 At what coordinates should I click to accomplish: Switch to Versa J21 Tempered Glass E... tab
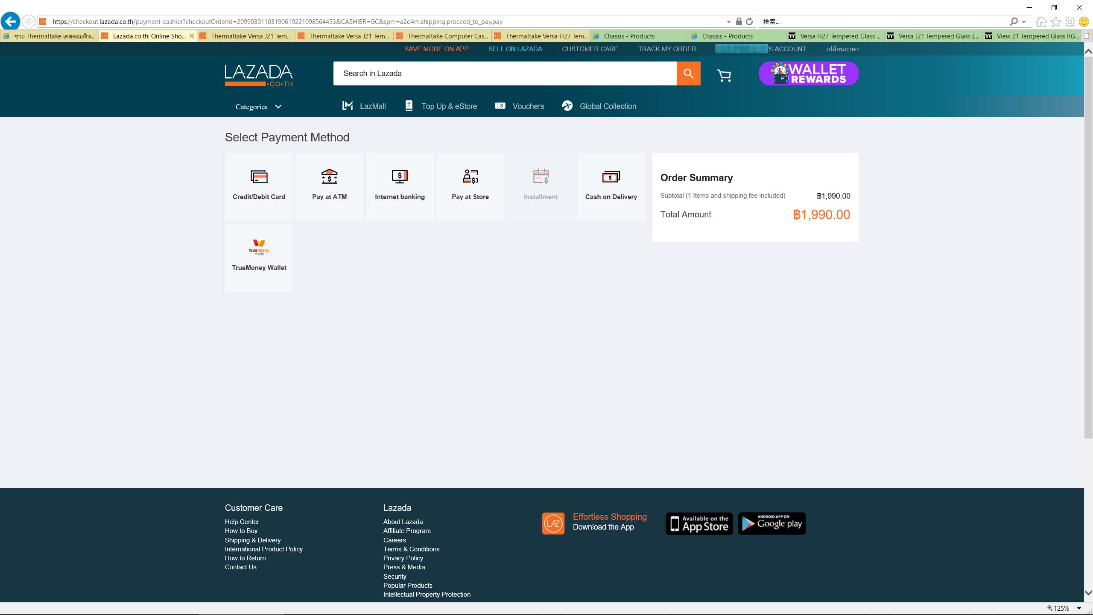[933, 36]
